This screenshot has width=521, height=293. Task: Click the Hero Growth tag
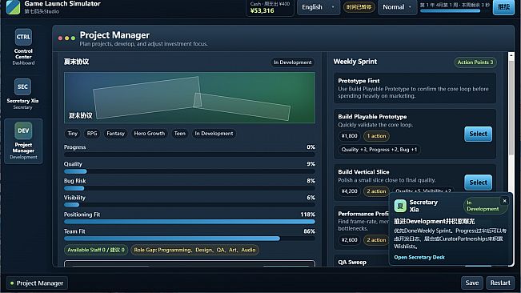click(x=149, y=134)
